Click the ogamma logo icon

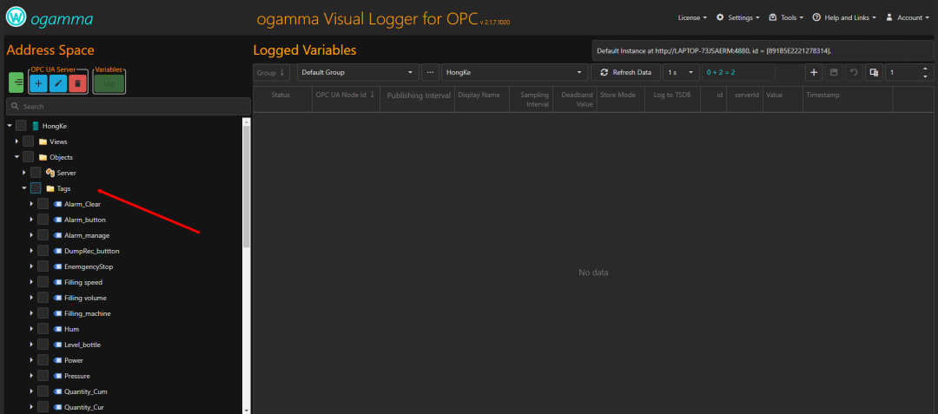tap(15, 18)
